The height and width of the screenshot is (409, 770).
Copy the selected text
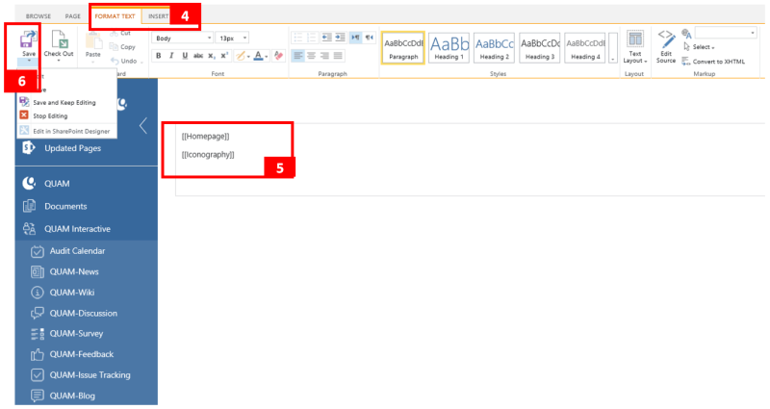(x=123, y=46)
